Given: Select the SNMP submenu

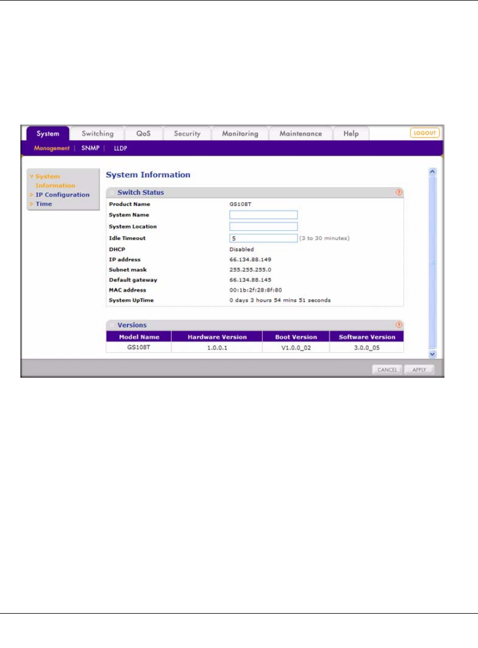Looking at the screenshot, I should click(x=90, y=148).
